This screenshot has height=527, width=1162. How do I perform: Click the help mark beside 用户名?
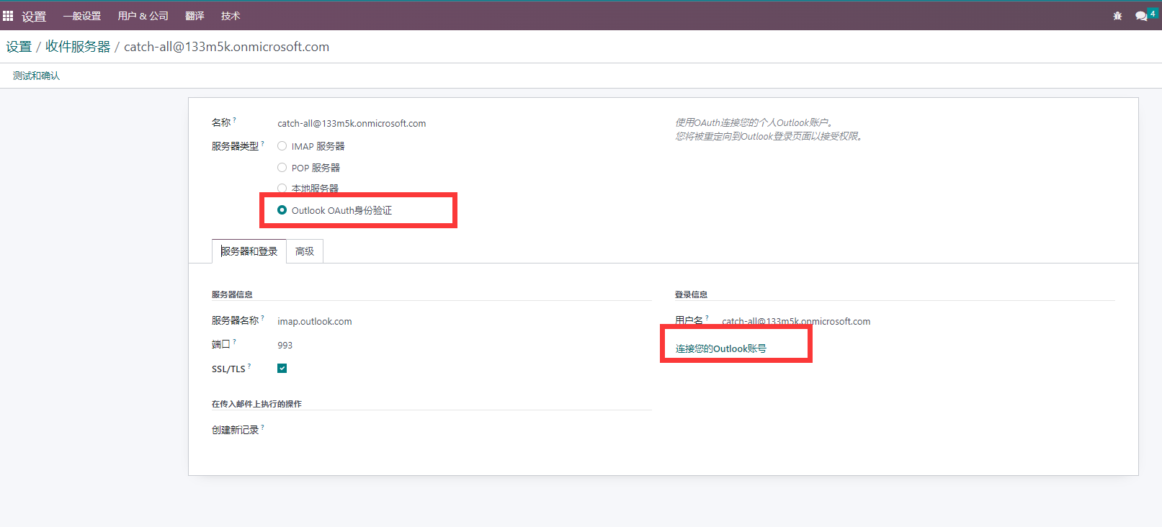pyautogui.click(x=707, y=317)
